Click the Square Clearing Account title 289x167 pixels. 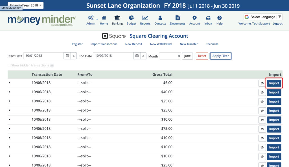(159, 36)
